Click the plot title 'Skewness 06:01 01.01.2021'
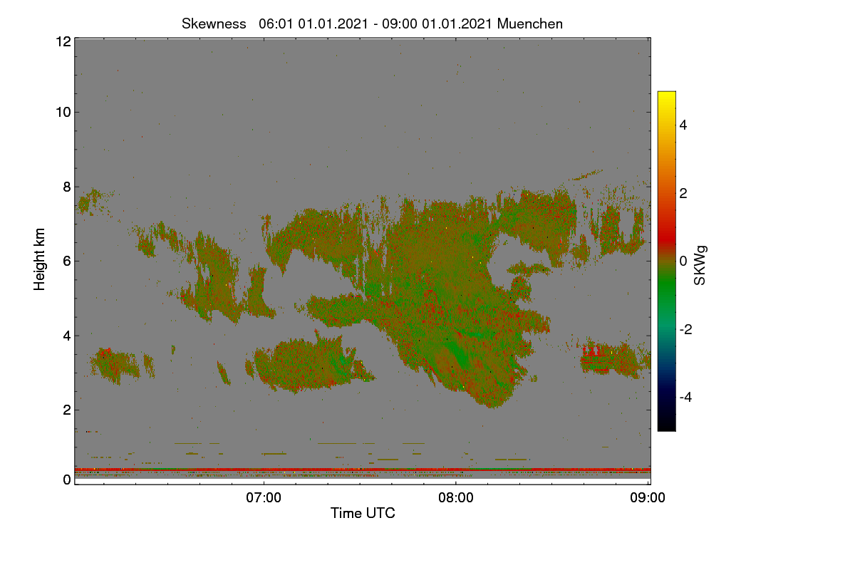The image size is (855, 570). coord(372,24)
